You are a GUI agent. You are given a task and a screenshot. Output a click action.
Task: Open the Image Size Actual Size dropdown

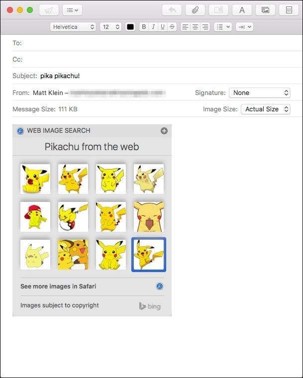click(x=266, y=109)
